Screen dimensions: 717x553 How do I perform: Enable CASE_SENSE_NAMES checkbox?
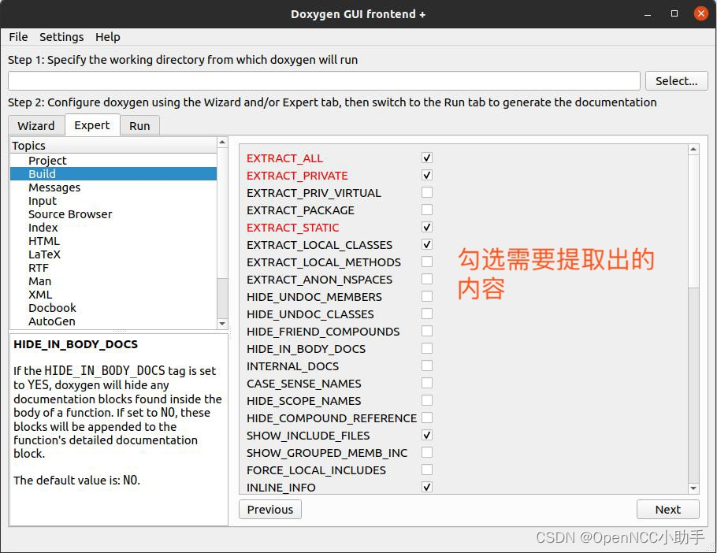click(x=426, y=384)
